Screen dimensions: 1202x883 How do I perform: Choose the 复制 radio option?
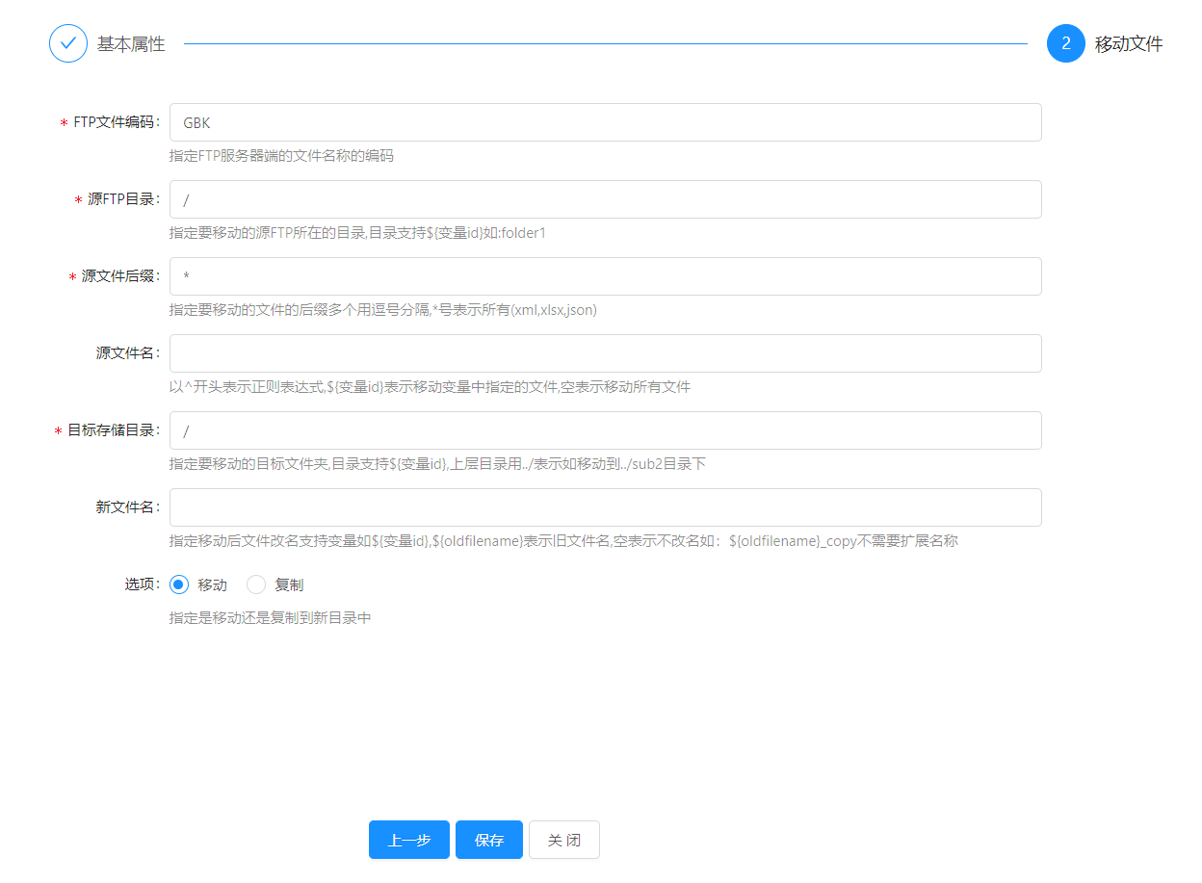tap(256, 584)
